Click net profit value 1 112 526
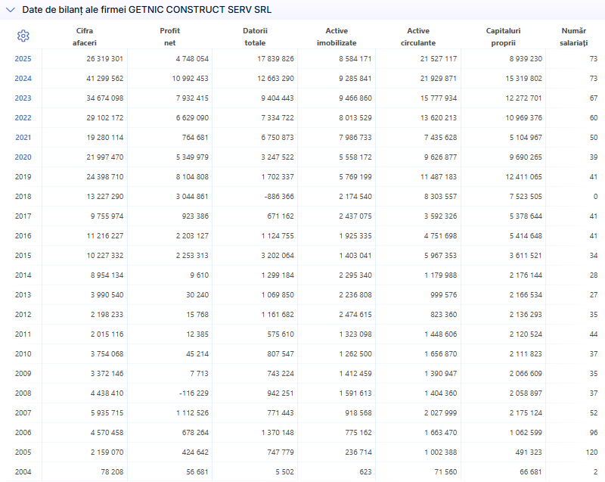The height and width of the screenshot is (482, 605). [192, 413]
